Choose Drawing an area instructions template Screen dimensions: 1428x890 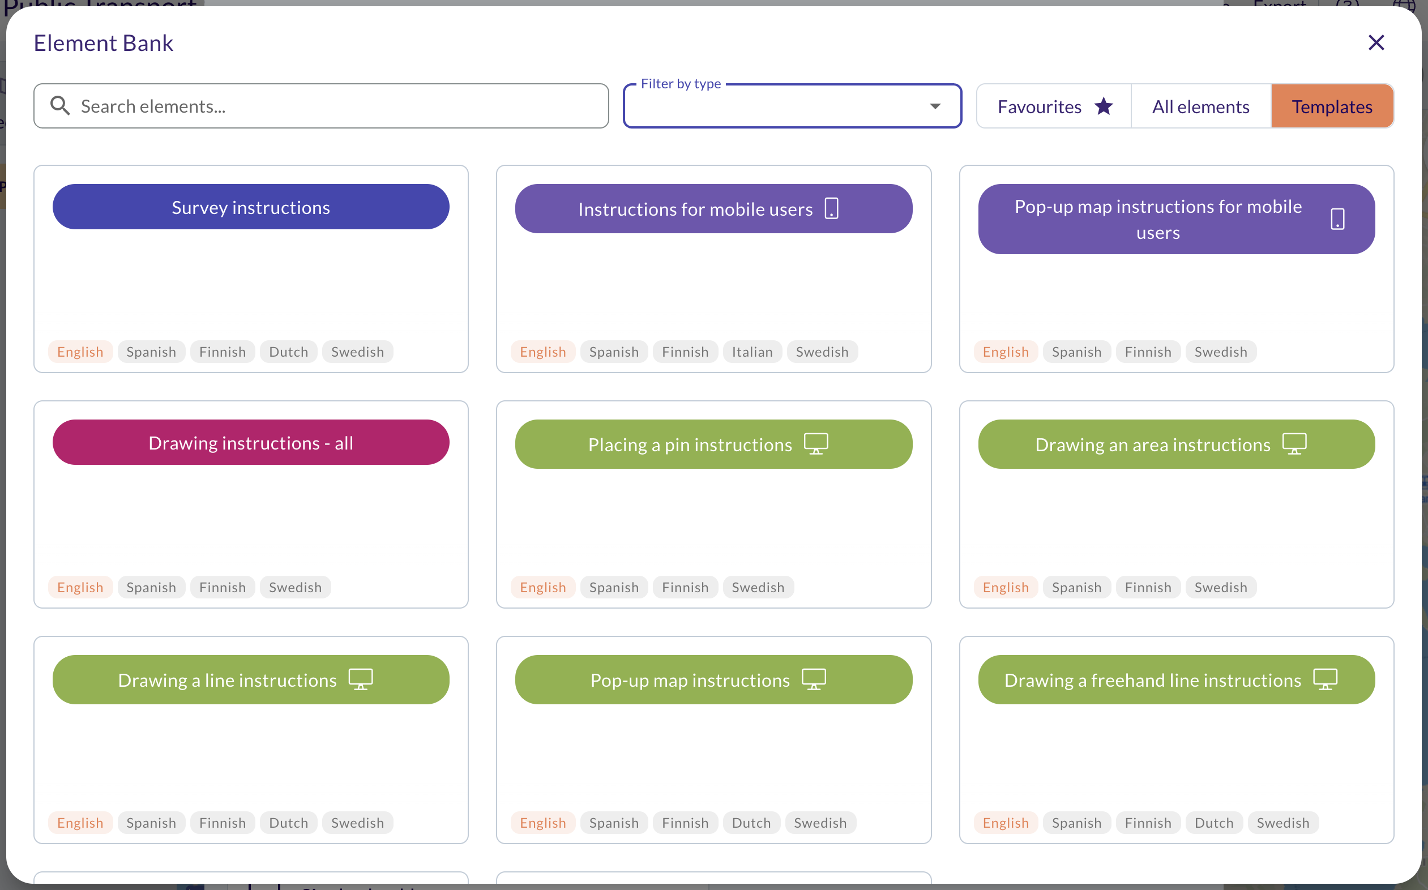tap(1176, 444)
